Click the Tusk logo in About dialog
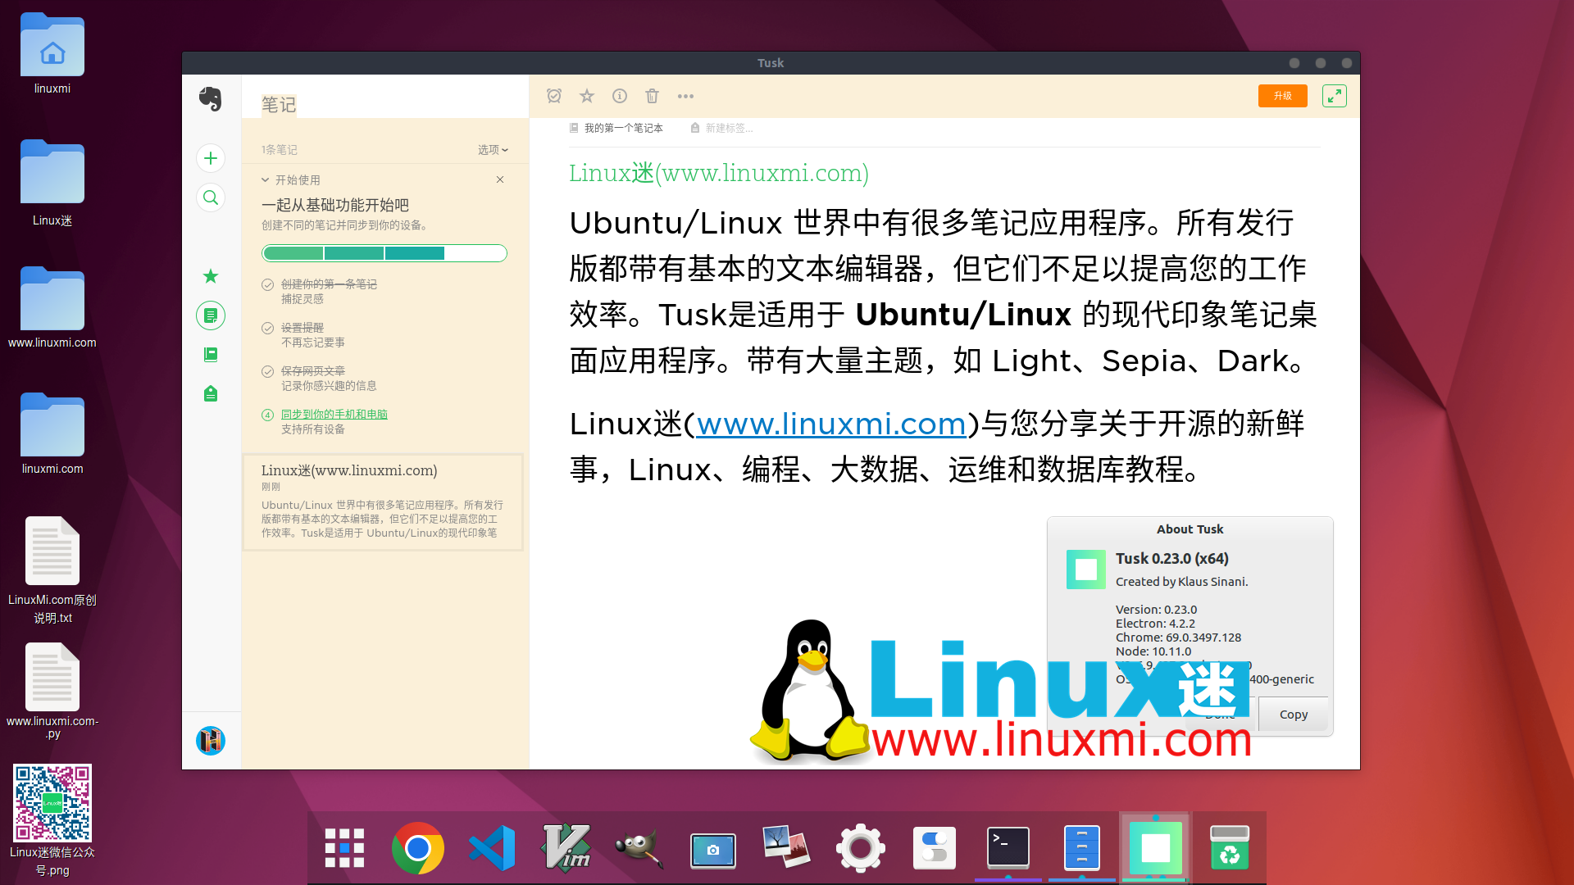Image resolution: width=1574 pixels, height=885 pixels. pos(1086,570)
